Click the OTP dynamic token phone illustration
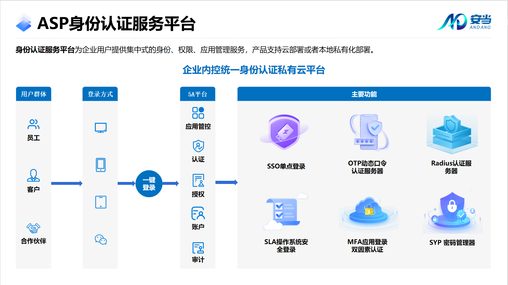Viewport: 508px width, 285px height. pos(369,132)
